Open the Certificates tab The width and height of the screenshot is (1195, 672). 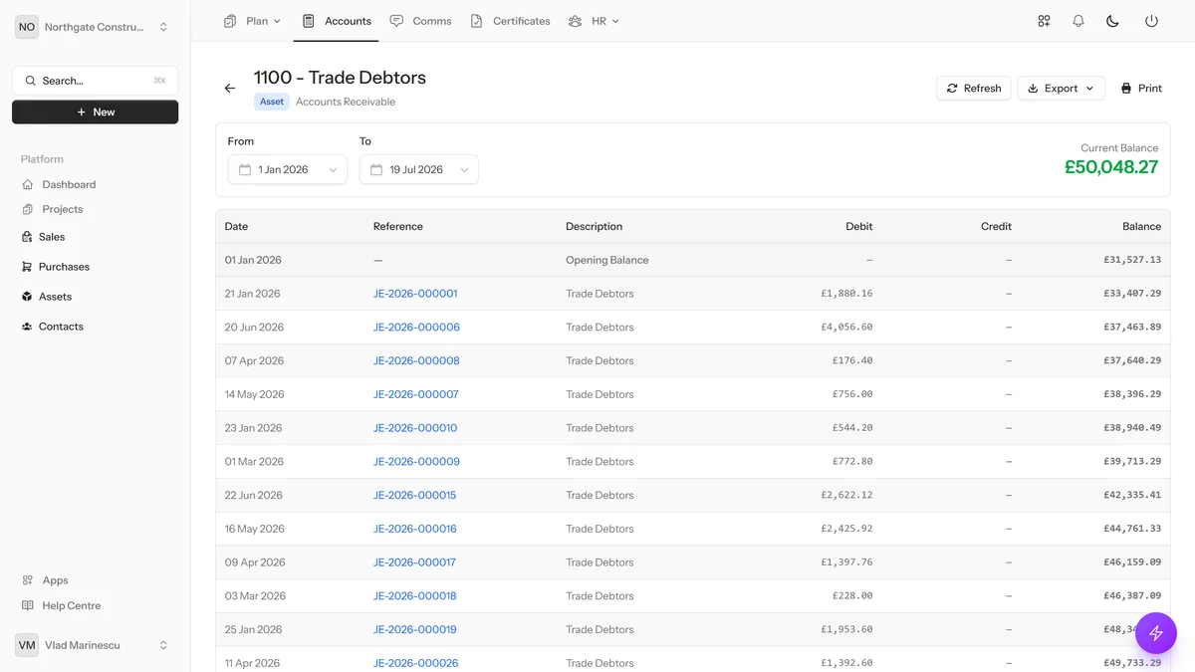(x=510, y=21)
